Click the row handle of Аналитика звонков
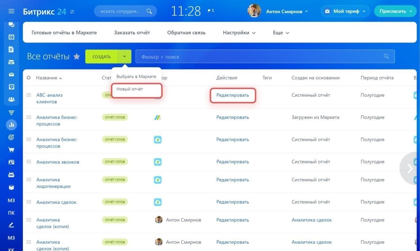The image size is (420, 251). coord(29,162)
